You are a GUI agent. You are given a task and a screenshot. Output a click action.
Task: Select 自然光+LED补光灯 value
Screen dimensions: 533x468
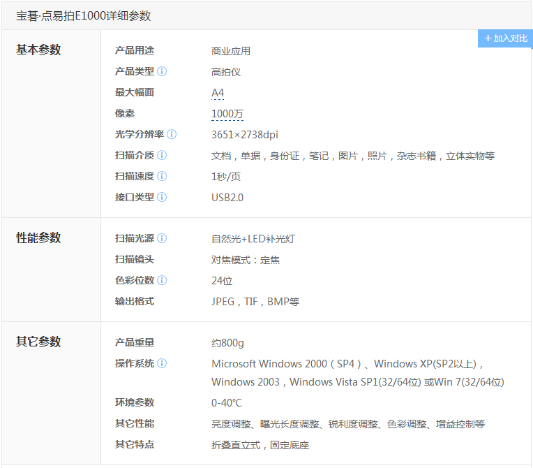tap(253, 239)
